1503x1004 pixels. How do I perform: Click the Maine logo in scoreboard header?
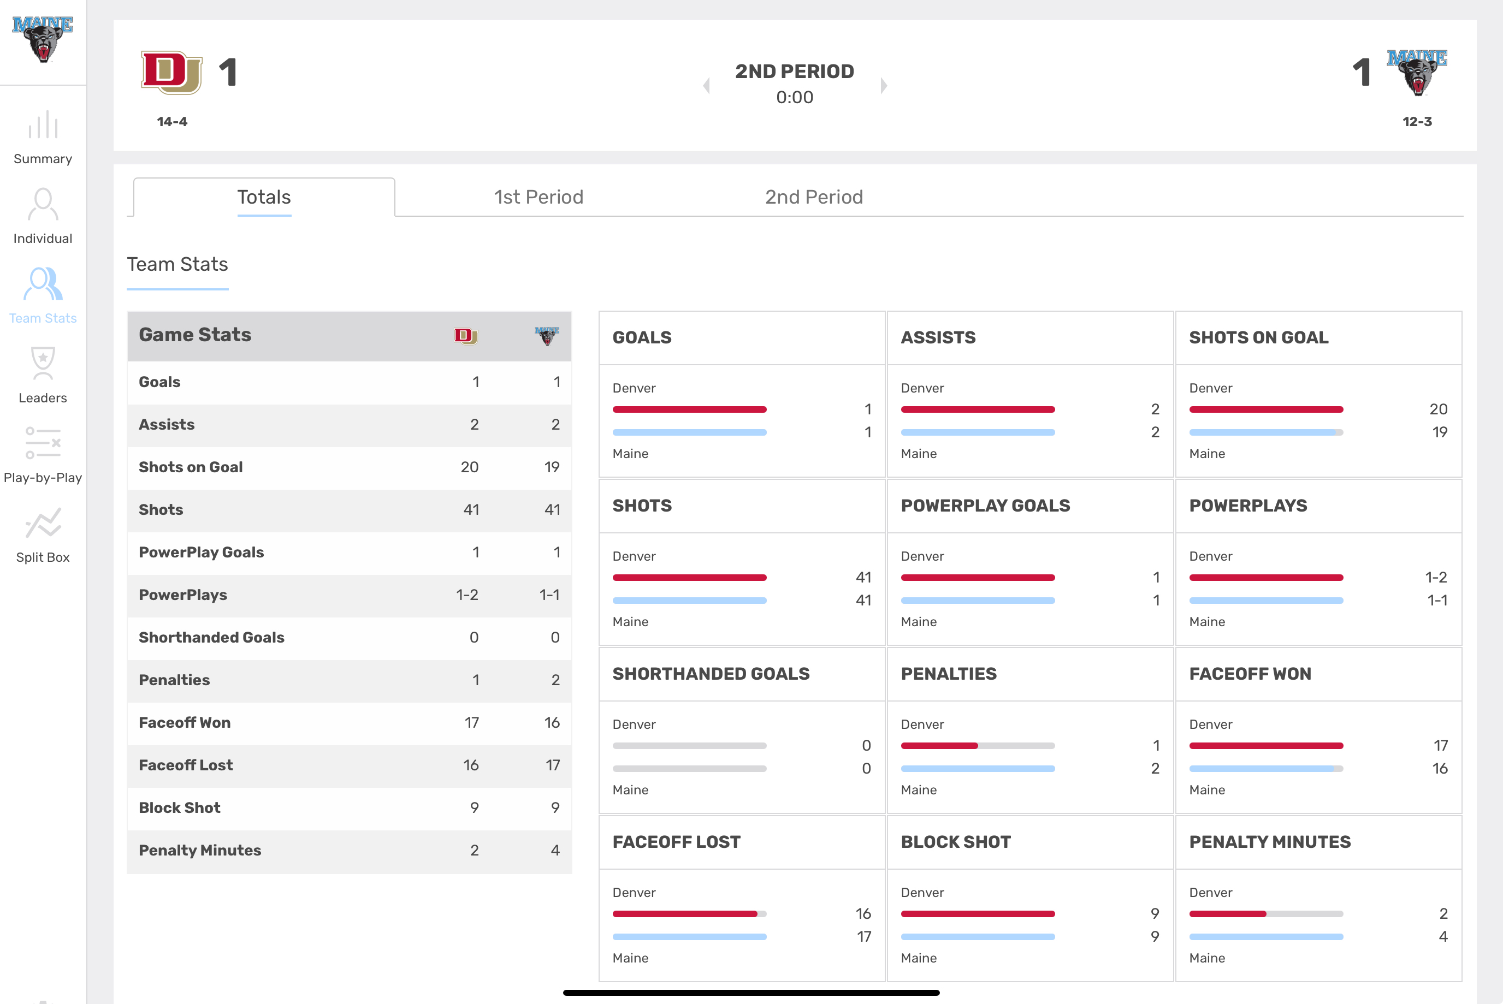tap(1417, 73)
